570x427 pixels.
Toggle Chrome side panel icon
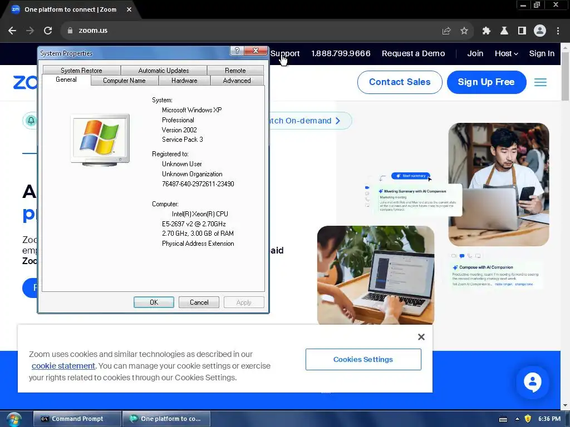coord(522,31)
